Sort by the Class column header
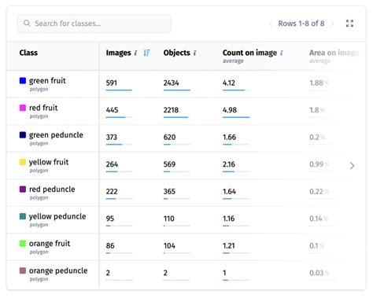 point(28,53)
